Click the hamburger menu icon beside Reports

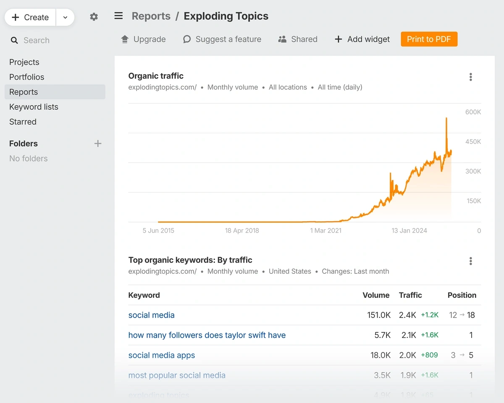tap(118, 16)
